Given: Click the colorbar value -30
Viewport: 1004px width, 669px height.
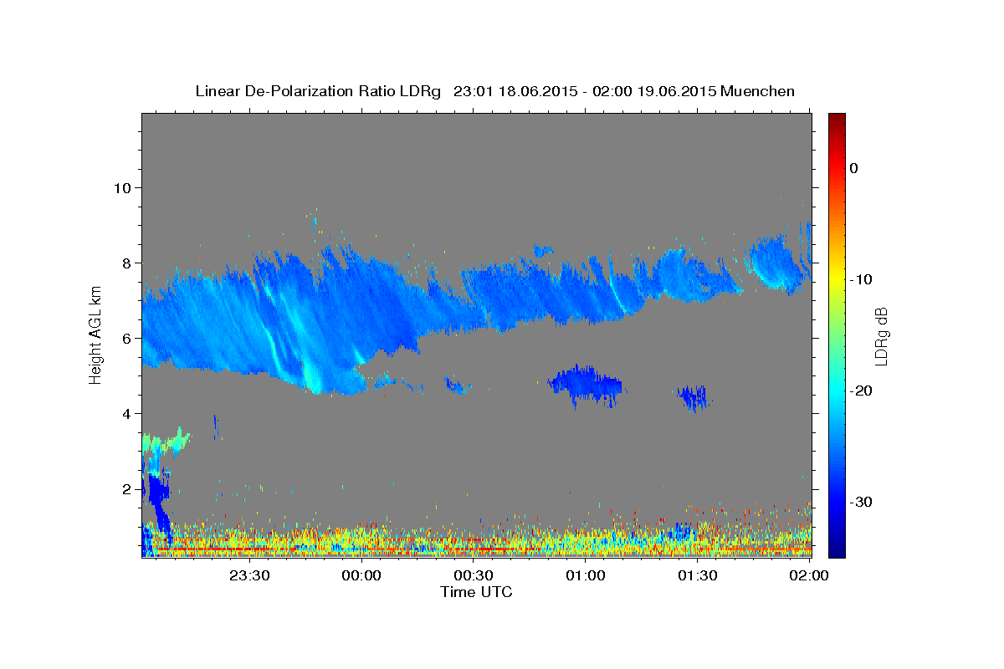Looking at the screenshot, I should (862, 502).
